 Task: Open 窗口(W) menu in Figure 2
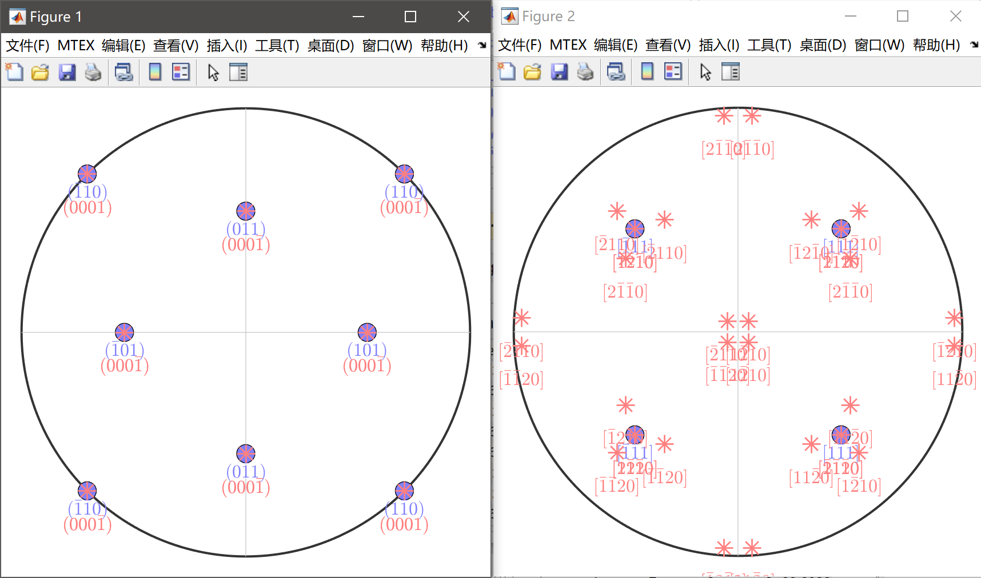[880, 45]
